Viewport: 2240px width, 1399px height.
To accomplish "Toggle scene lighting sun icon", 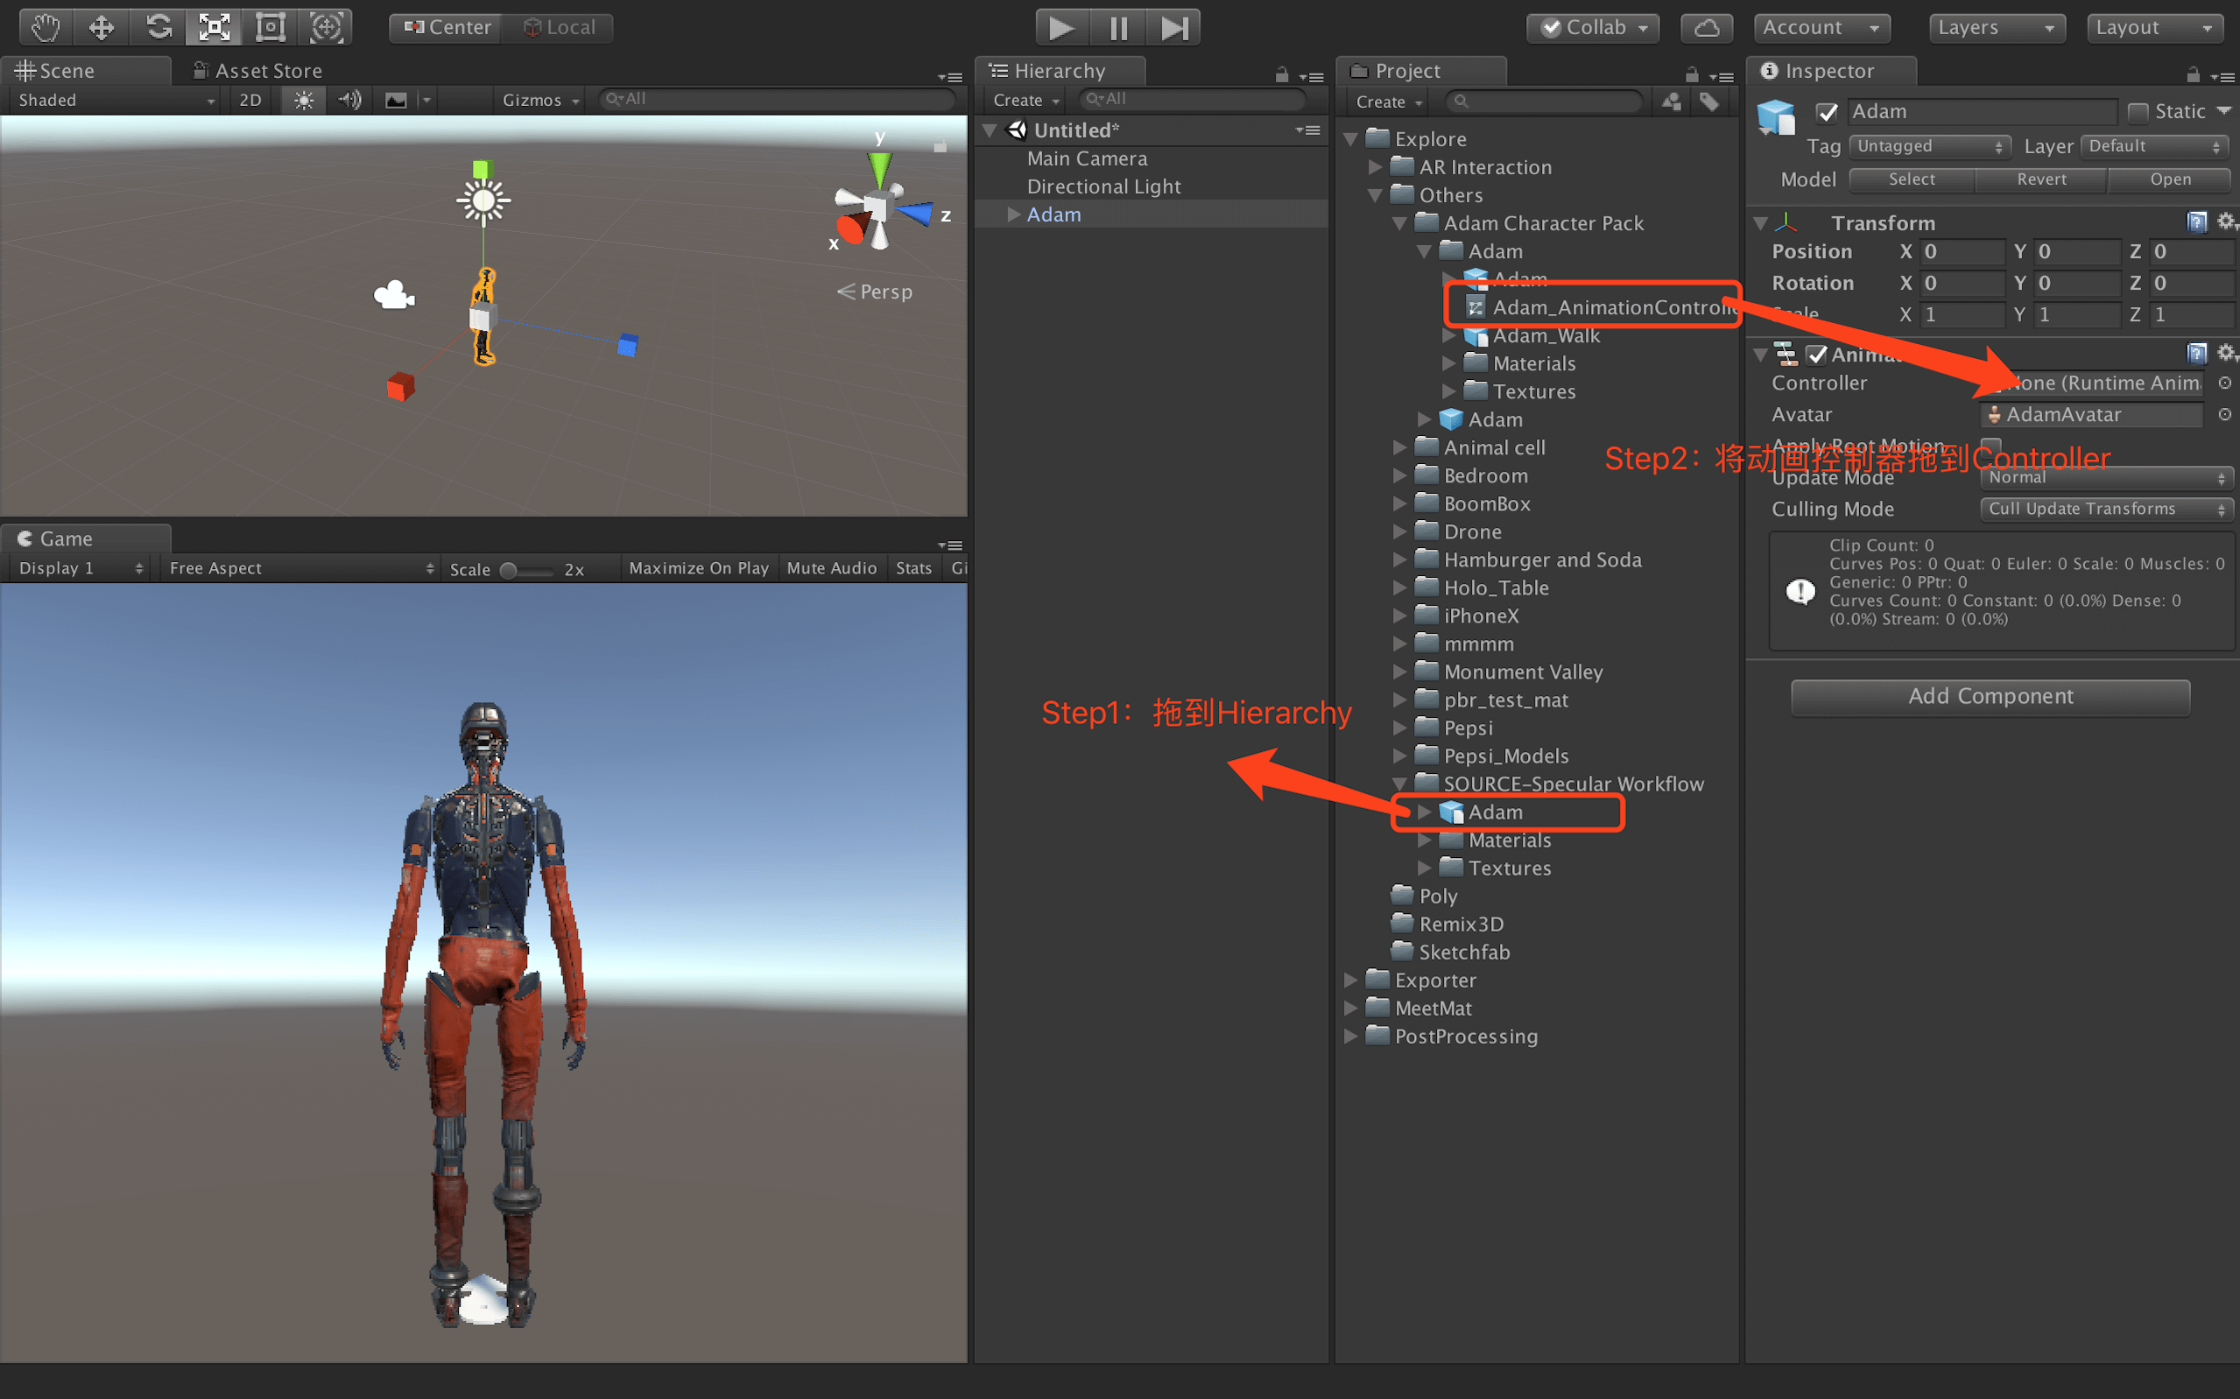I will 304,100.
